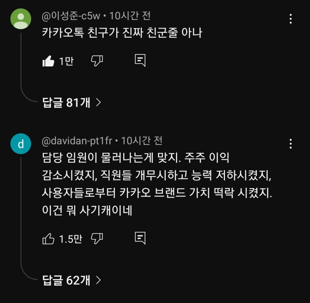Click the reply icon under second comment
The width and height of the screenshot is (310, 303).
coord(140,238)
